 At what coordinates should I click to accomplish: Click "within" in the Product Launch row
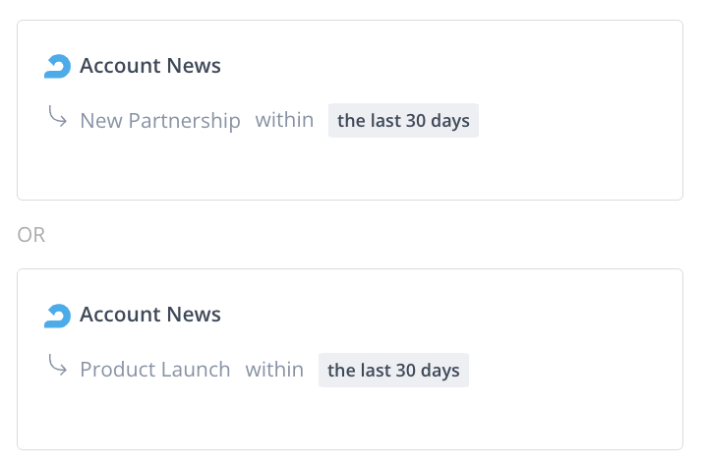(x=274, y=371)
